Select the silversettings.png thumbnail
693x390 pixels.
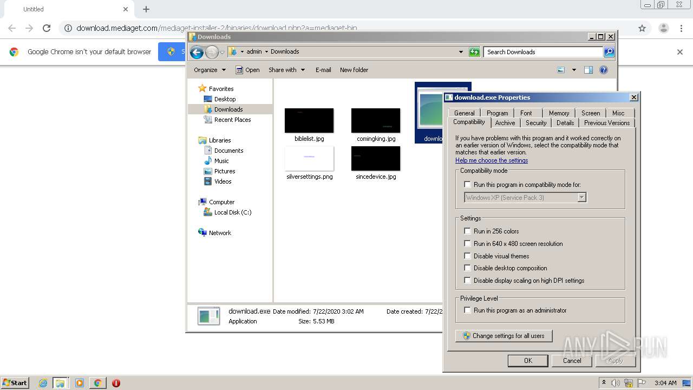[309, 158]
